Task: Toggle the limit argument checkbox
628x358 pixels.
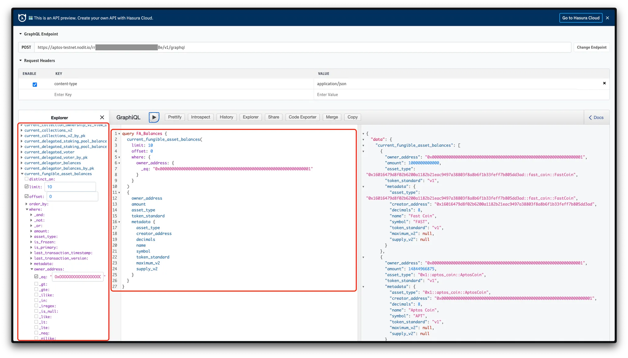Action: click(x=27, y=186)
